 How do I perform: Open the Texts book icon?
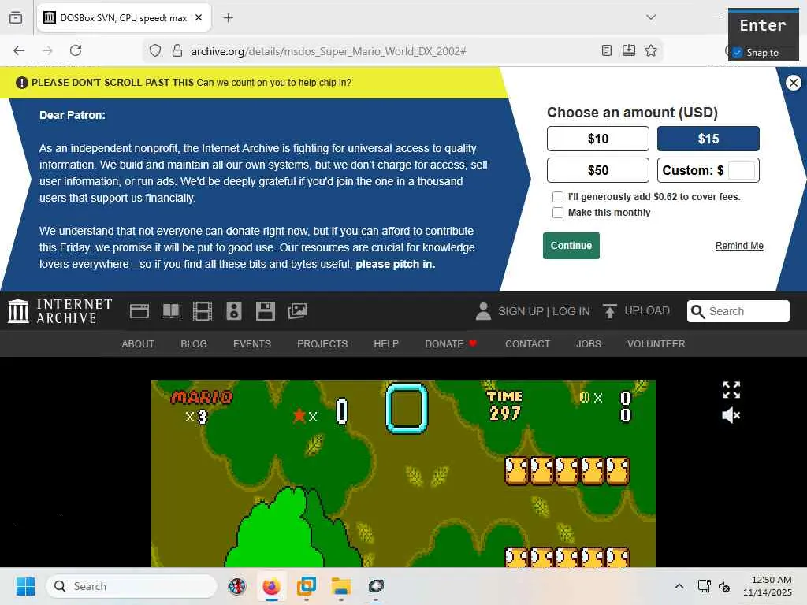pos(171,311)
